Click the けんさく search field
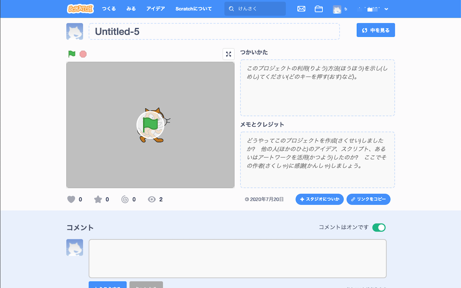461x288 pixels. click(255, 9)
